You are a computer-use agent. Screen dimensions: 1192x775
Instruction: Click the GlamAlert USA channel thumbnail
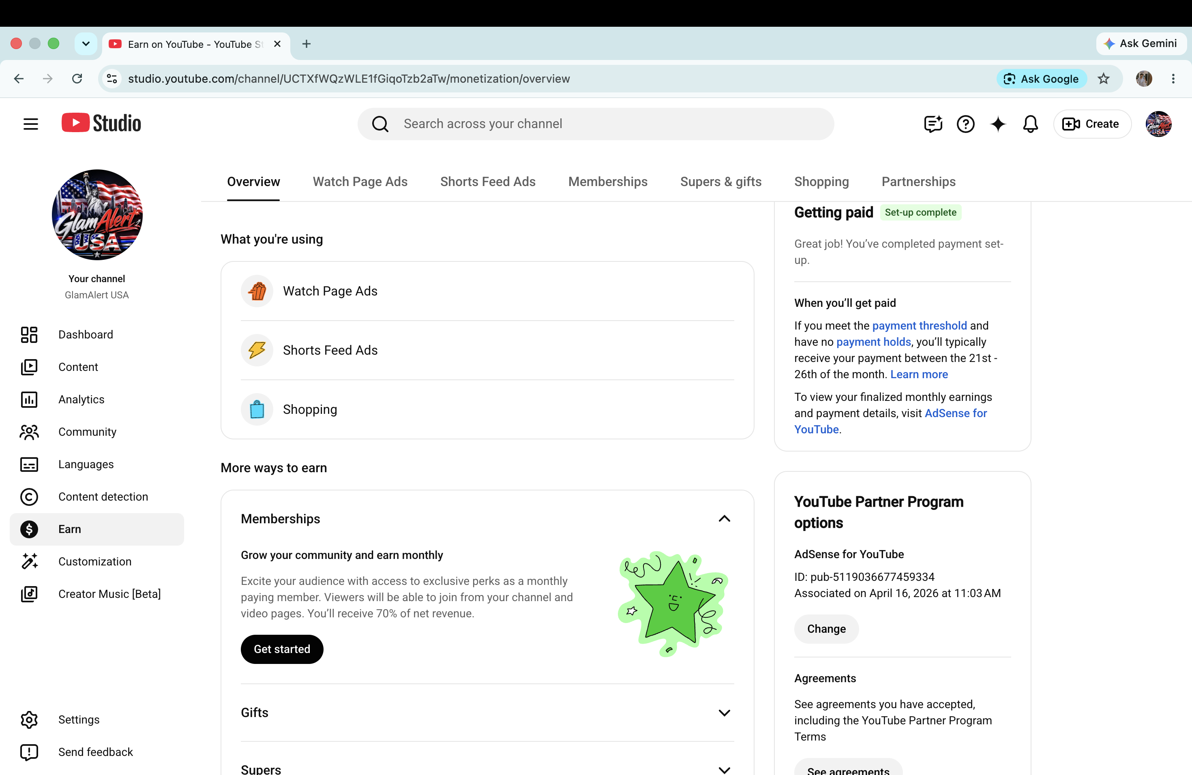coord(97,215)
